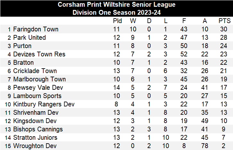This screenshot has height=150, width=233.
Task: Click the Marlborough Town team name
Action: pos(39,79)
